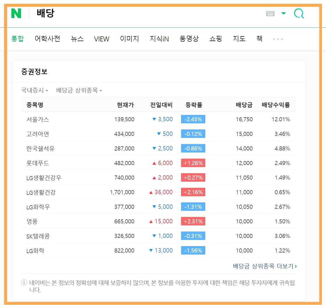Click the green search magnifier icon

(299, 13)
